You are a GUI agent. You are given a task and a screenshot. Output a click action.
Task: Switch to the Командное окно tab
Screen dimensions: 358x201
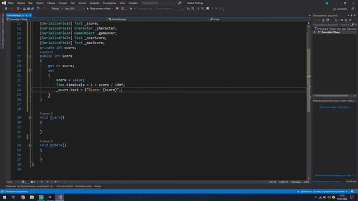pyautogui.click(x=83, y=186)
